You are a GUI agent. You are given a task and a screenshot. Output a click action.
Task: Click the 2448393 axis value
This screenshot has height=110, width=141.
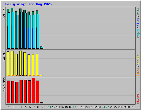(x=4, y=56)
